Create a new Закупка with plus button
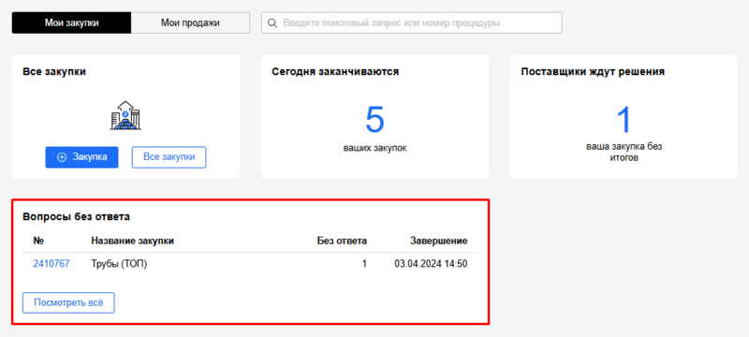 [x=81, y=157]
